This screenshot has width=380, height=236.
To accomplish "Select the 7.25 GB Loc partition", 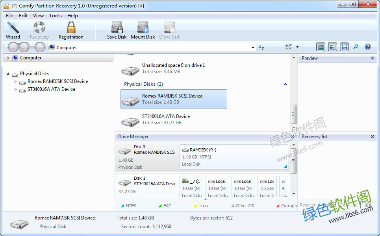I will 267,187.
